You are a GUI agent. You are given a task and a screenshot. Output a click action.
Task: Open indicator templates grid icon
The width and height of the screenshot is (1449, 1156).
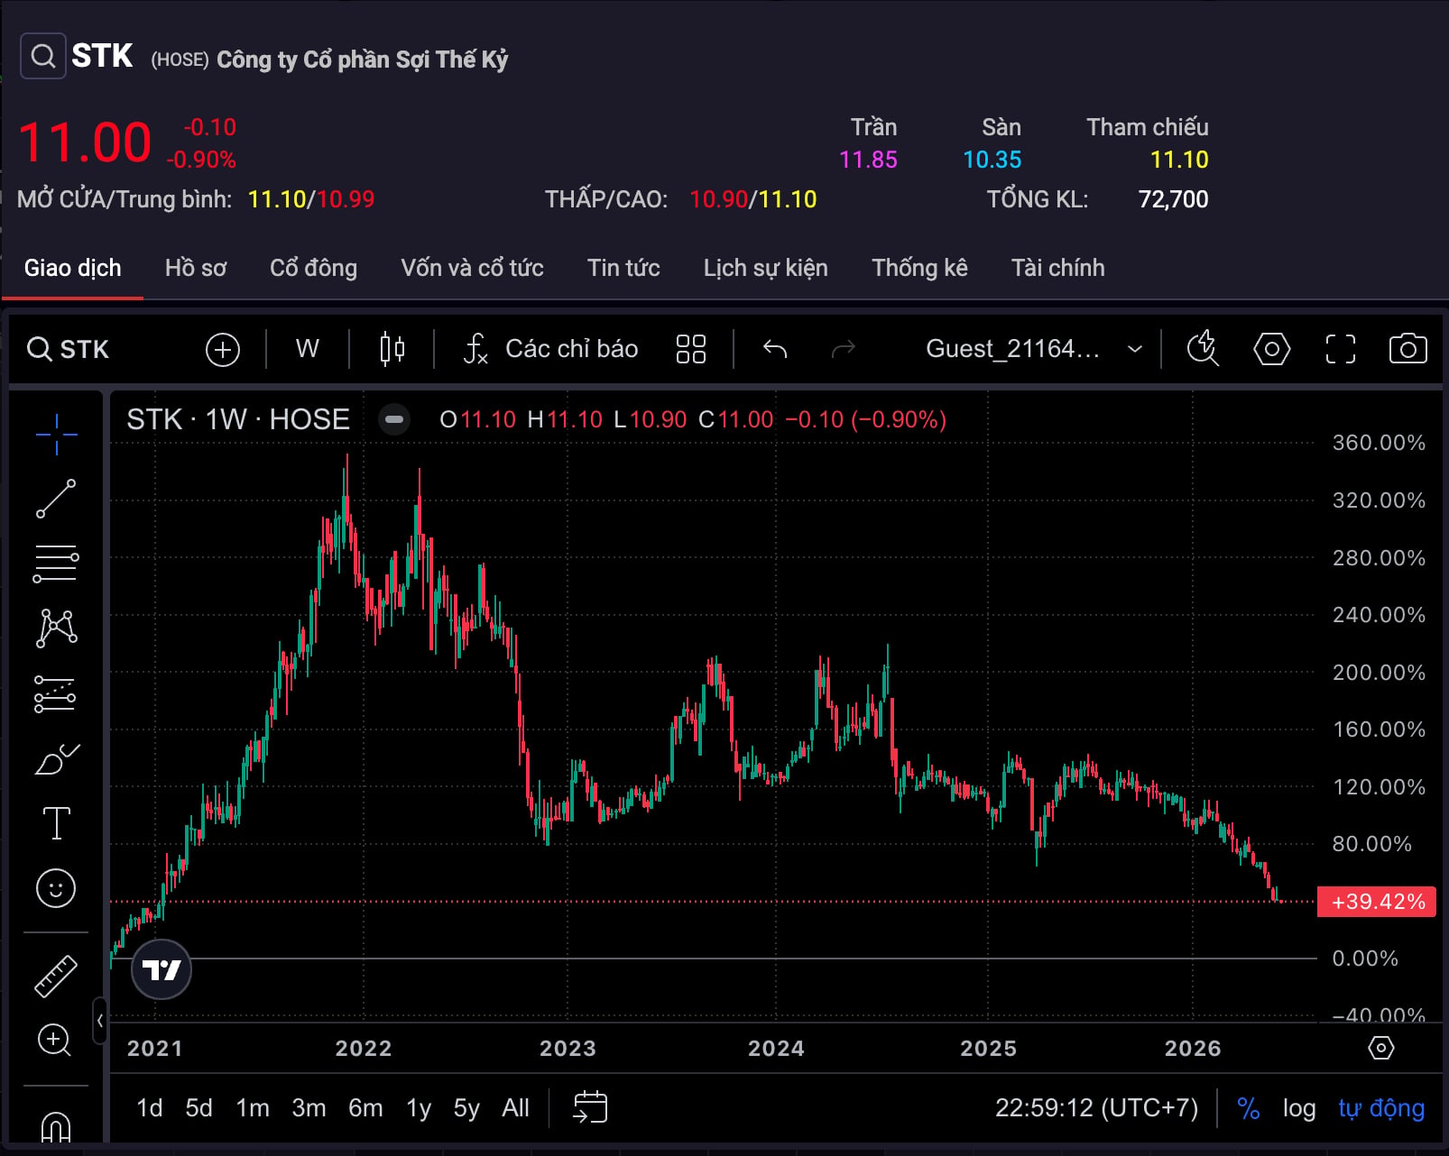pos(691,349)
